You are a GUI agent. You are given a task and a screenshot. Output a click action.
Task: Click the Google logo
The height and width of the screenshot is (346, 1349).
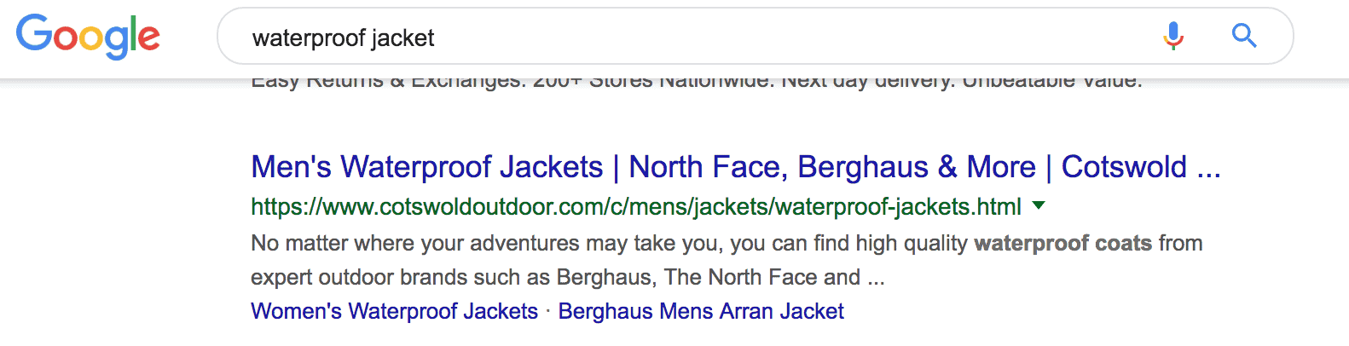88,37
